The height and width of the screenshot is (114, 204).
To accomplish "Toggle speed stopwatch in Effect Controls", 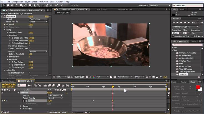I will (7, 25).
